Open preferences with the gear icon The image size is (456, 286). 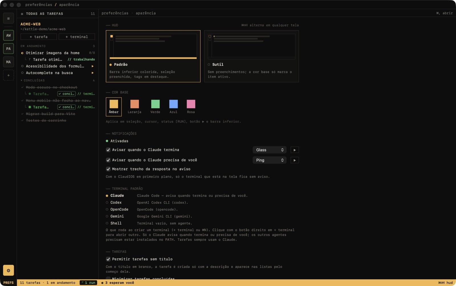click(x=9, y=270)
